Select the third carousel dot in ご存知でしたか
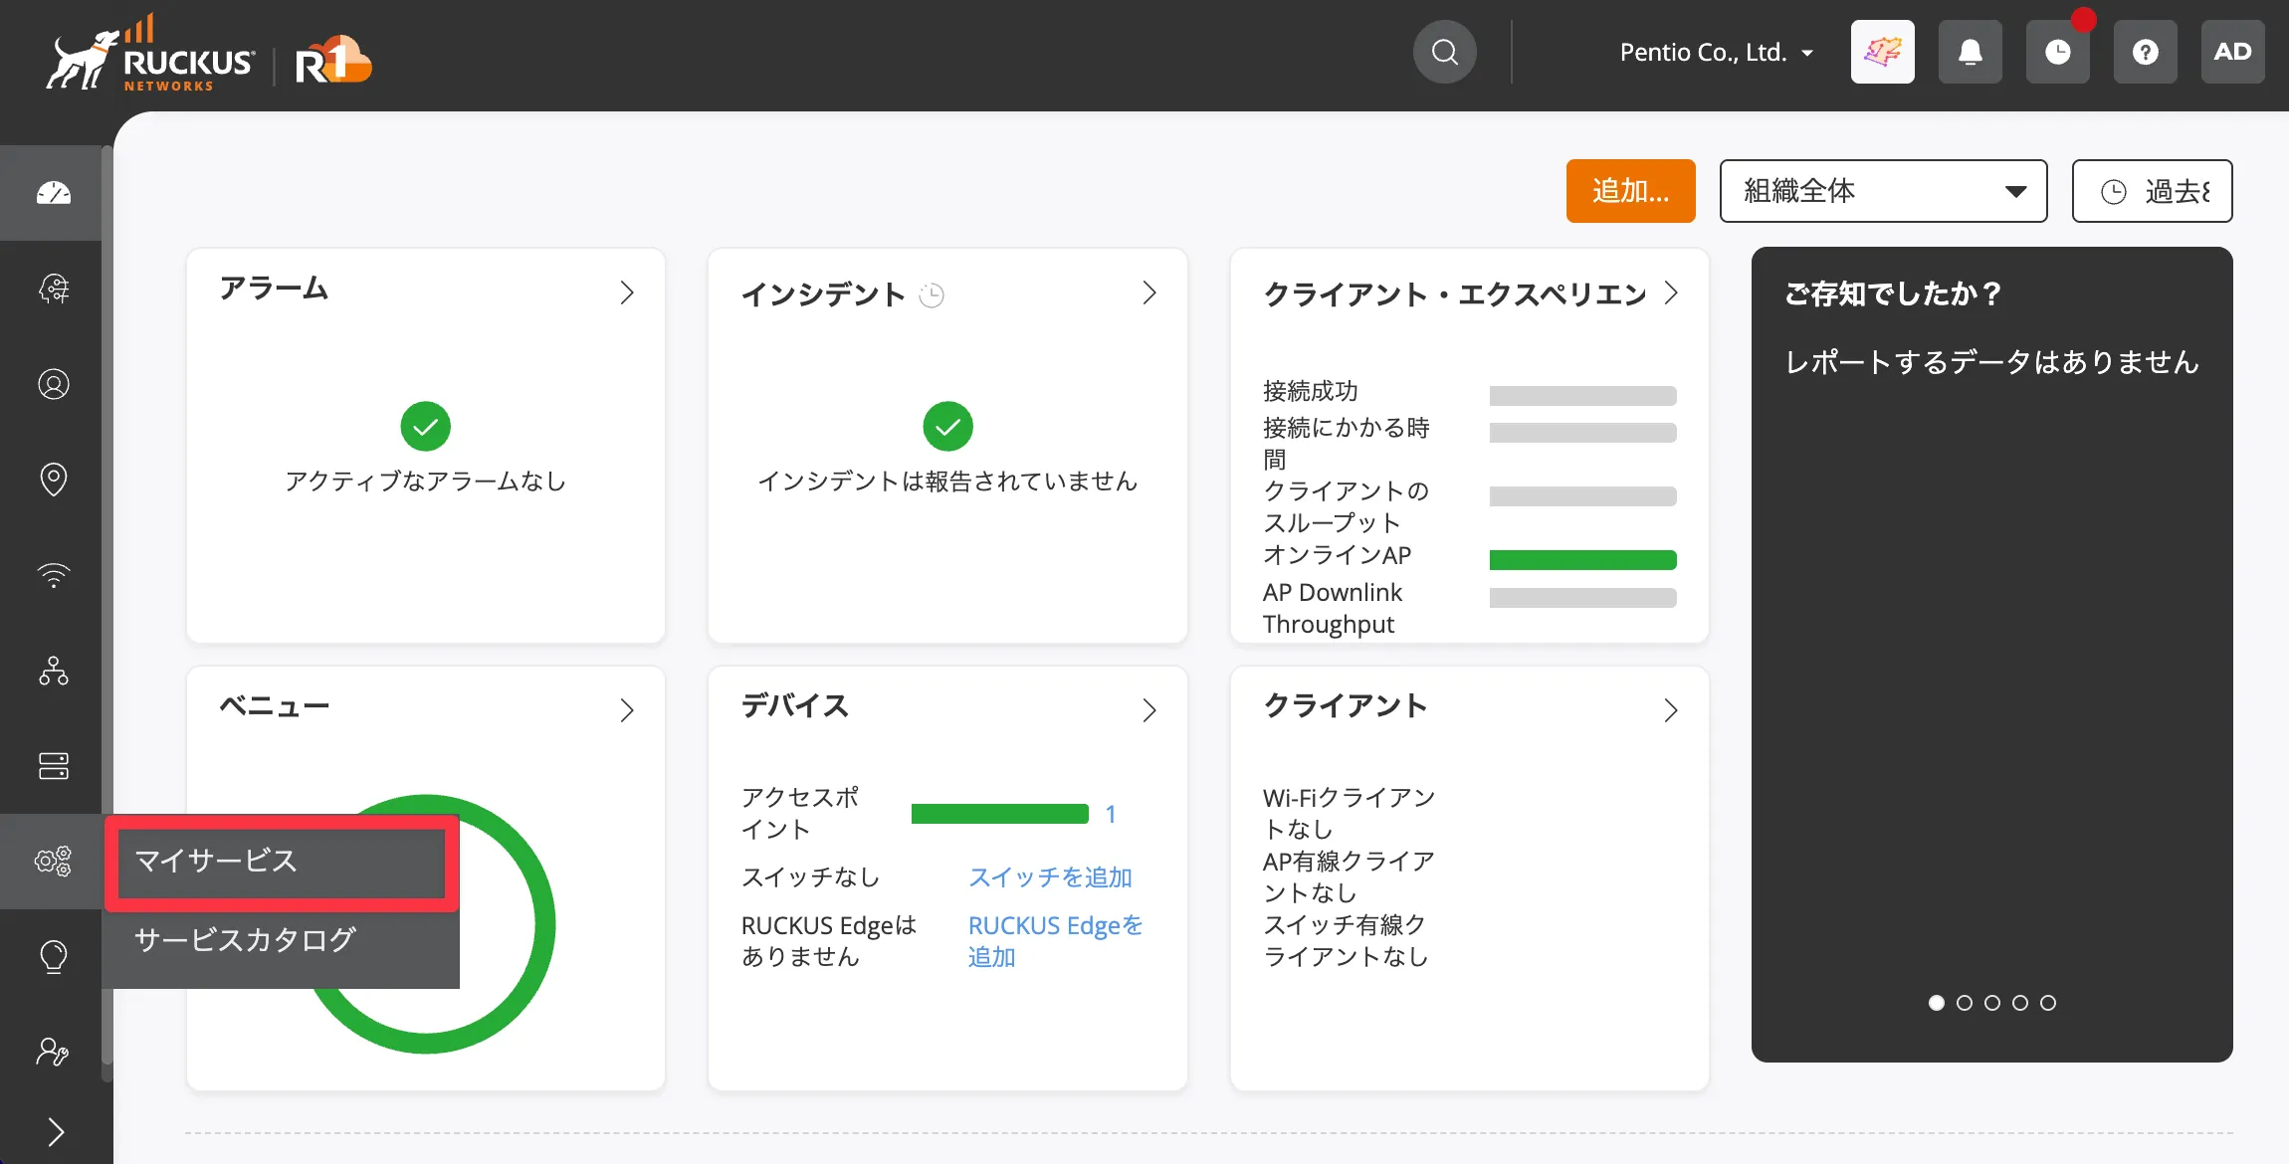Image resolution: width=2289 pixels, height=1164 pixels. coord(1992,1003)
